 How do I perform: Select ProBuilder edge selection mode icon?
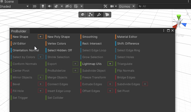pos(99,15)
